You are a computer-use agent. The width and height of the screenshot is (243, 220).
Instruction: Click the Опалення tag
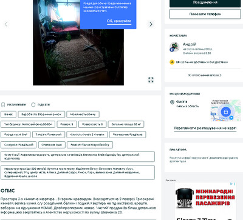52,145
